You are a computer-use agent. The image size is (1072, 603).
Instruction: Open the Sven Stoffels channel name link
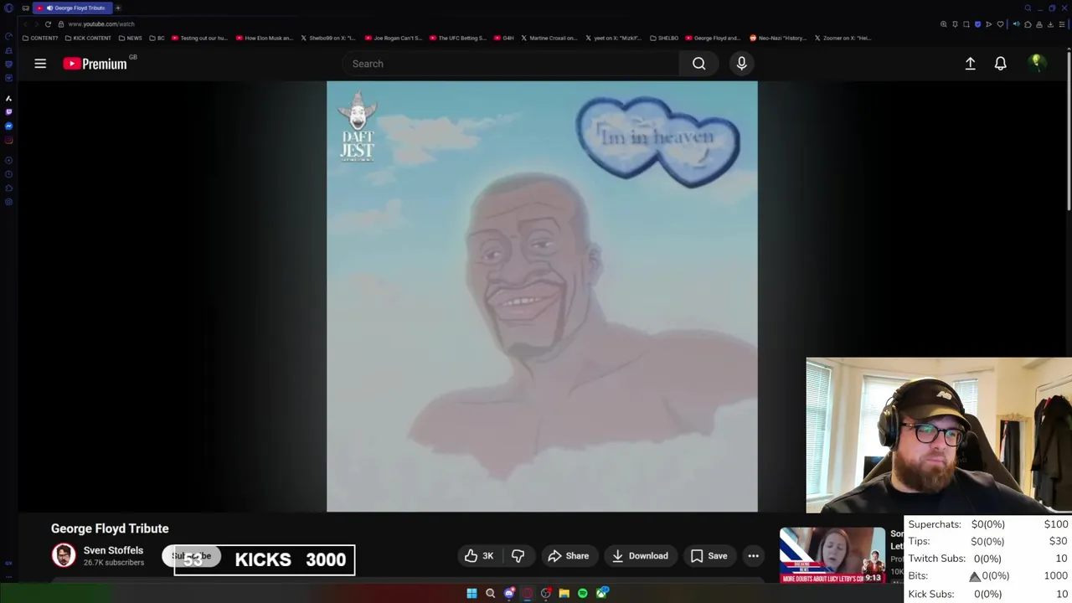click(113, 550)
